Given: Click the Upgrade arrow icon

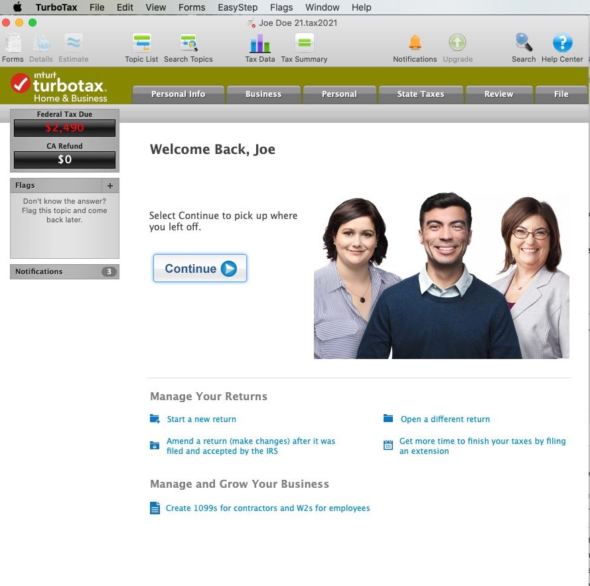Looking at the screenshot, I should pyautogui.click(x=457, y=43).
